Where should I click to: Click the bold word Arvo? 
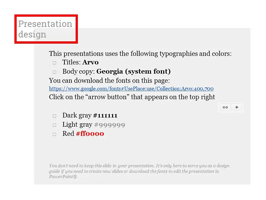click(x=90, y=62)
